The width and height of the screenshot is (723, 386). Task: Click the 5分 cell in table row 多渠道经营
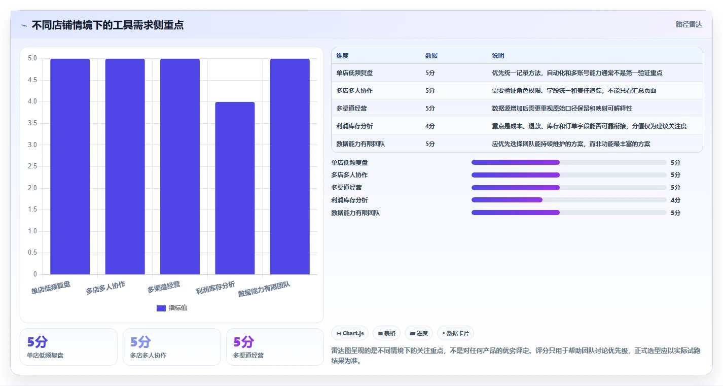point(430,109)
